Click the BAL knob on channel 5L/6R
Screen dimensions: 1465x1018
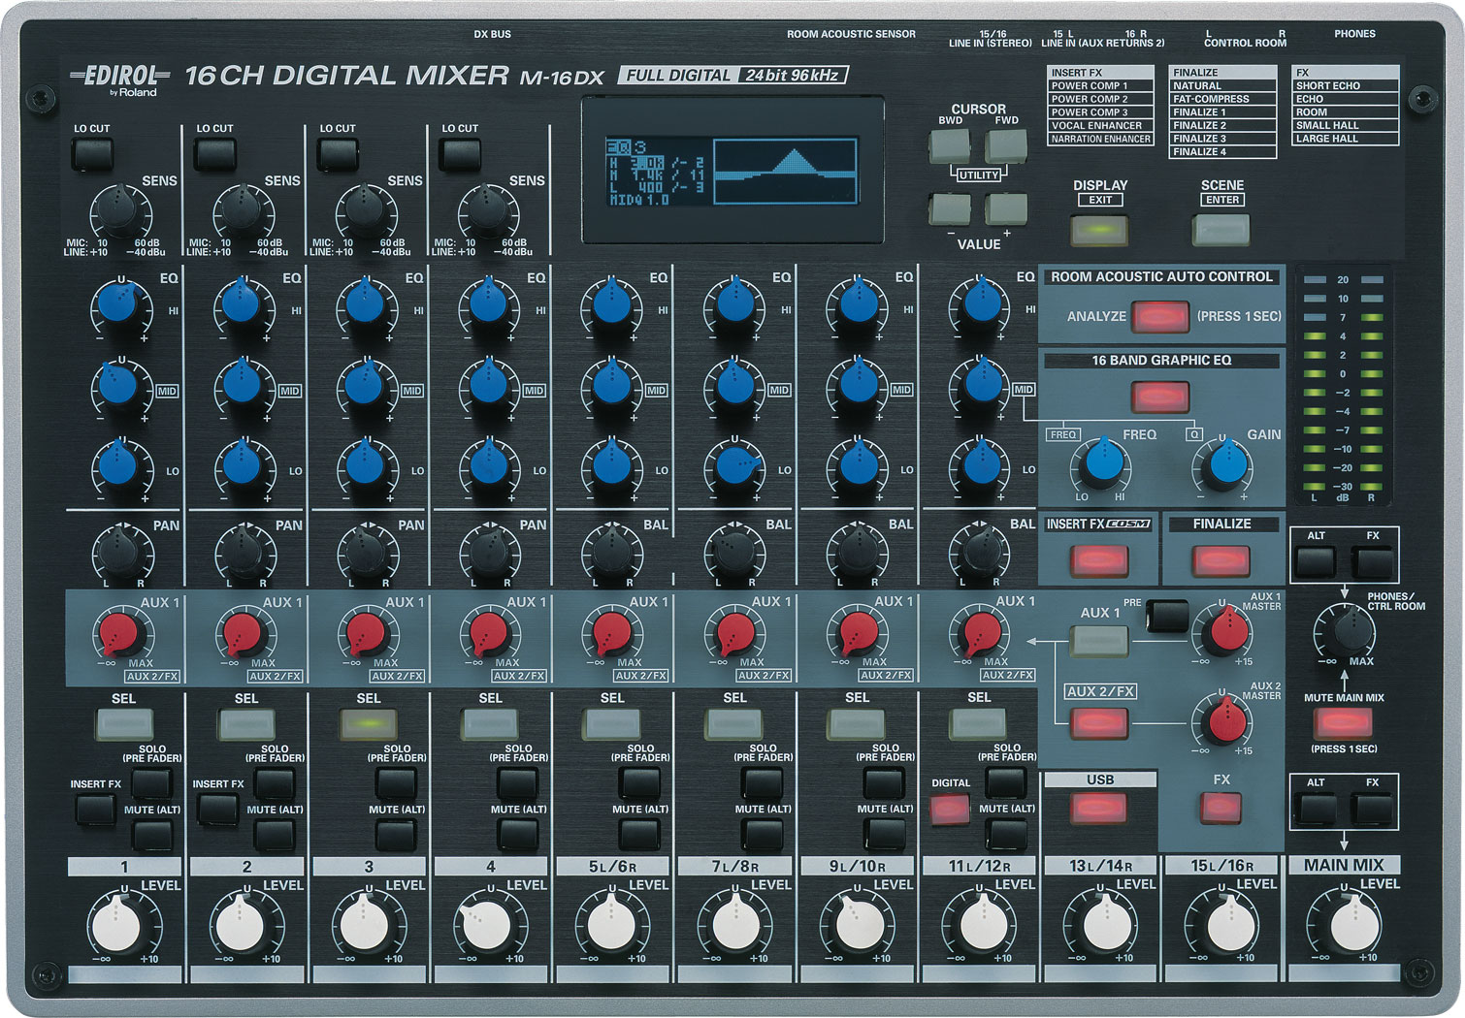pos(611,554)
